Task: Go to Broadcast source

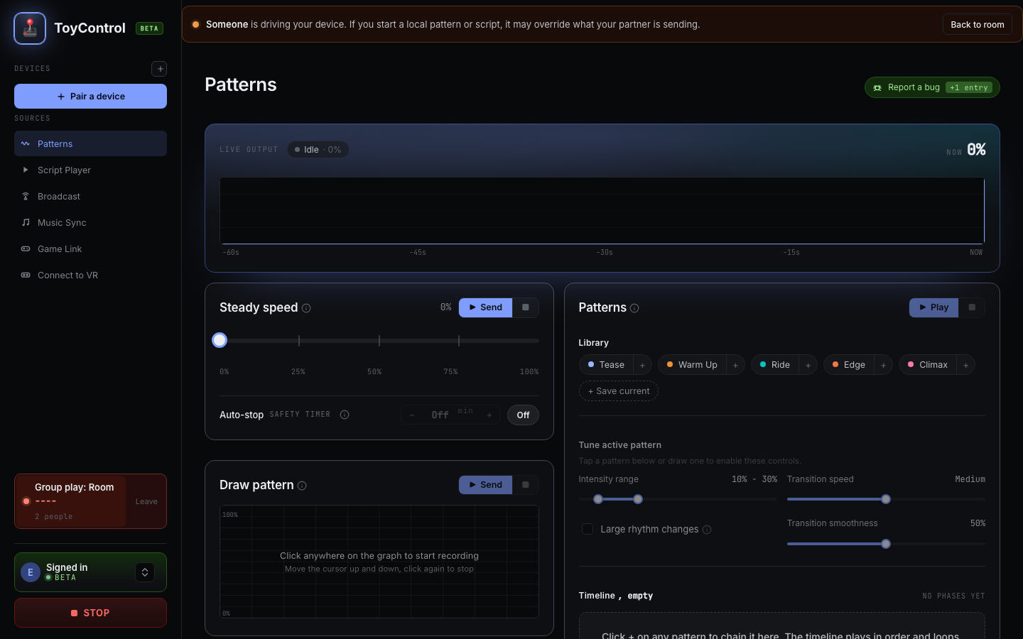Action: [90, 196]
